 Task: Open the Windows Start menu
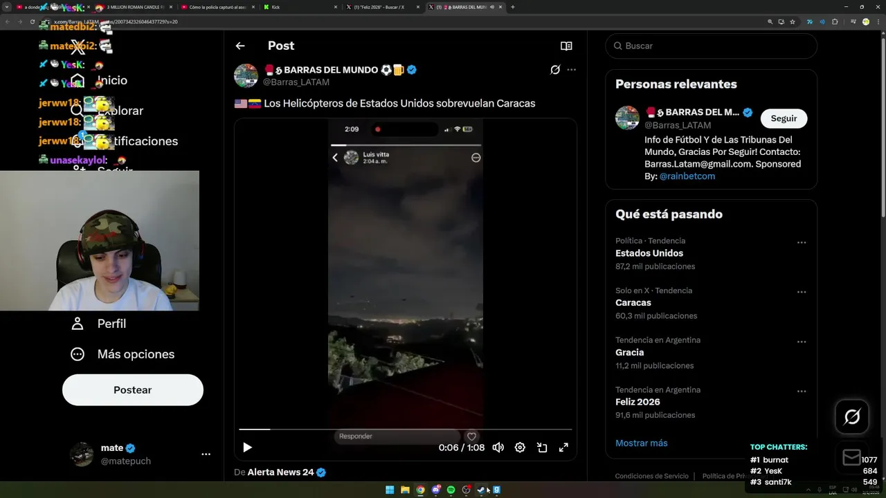pyautogui.click(x=390, y=490)
